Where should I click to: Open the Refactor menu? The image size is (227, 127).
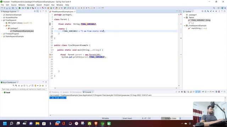22,5
